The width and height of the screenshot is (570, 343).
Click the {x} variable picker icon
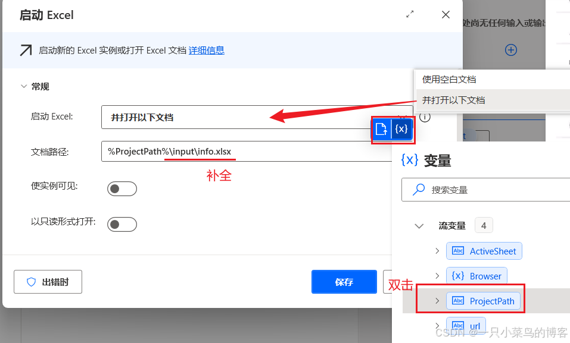coord(401,129)
